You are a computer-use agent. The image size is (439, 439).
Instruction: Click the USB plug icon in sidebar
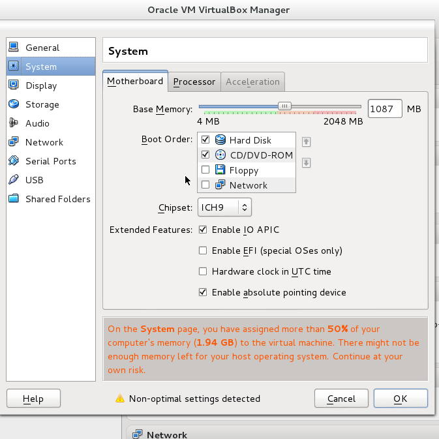[14, 179]
